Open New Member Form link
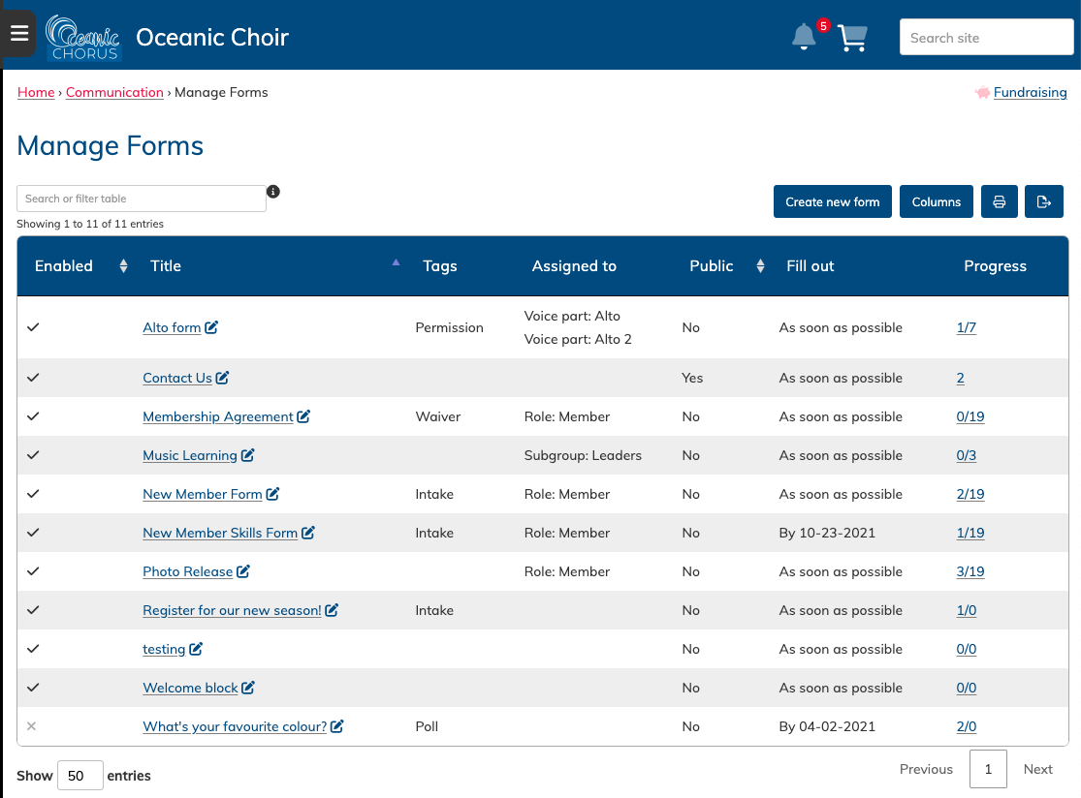1081x798 pixels. point(202,494)
